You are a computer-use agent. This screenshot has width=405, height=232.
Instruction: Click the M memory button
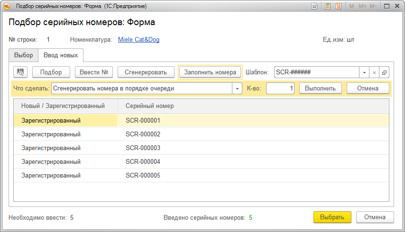click(x=352, y=6)
